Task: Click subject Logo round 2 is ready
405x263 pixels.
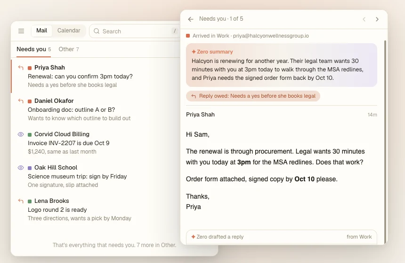Action: tap(57, 209)
